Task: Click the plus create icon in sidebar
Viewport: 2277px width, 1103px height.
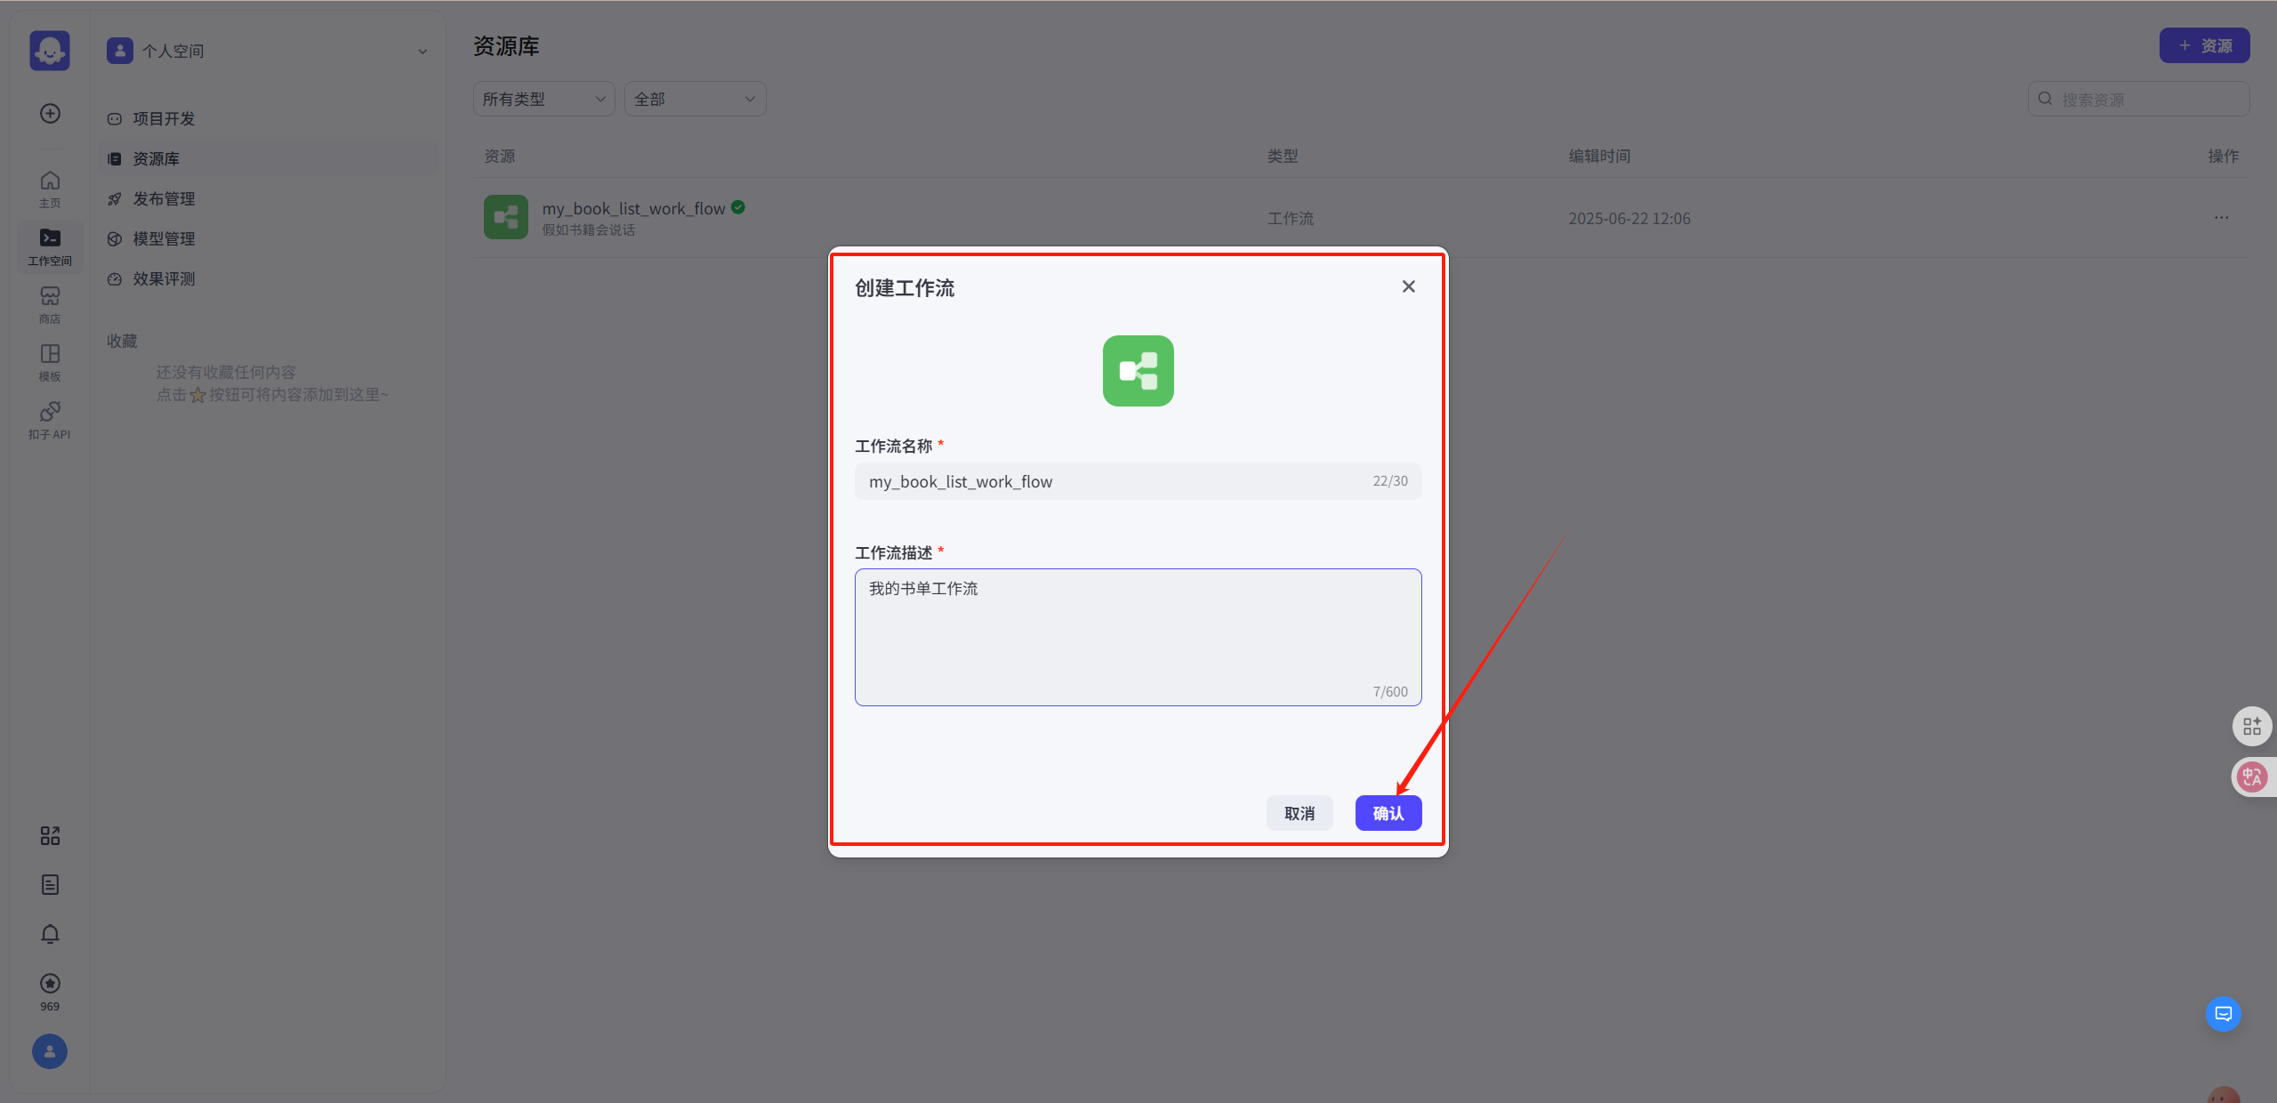Action: (x=50, y=113)
